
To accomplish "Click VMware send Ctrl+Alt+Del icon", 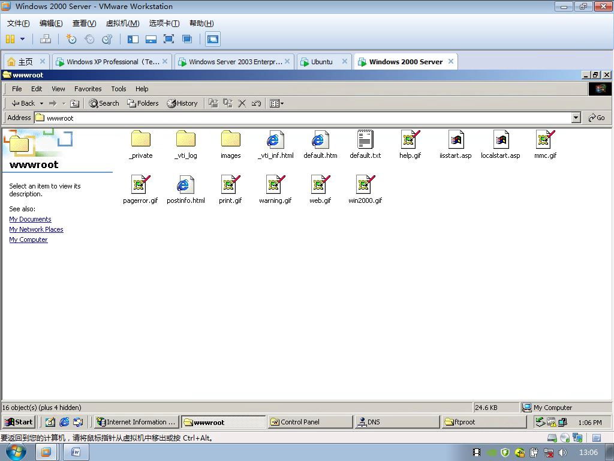I will (x=46, y=39).
